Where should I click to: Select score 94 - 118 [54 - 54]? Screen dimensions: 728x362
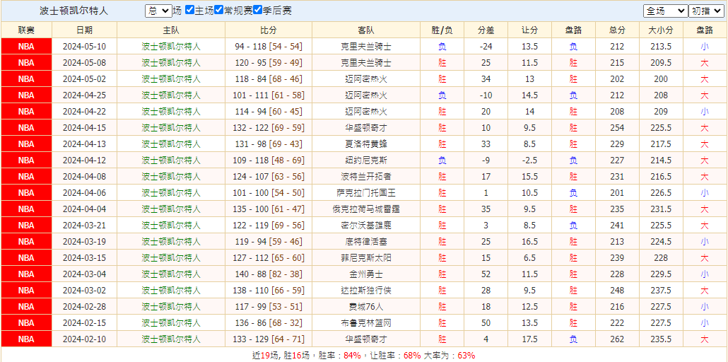tap(269, 47)
